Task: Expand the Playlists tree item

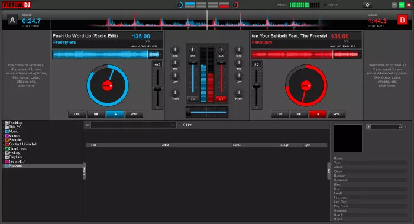Action: 4,157
